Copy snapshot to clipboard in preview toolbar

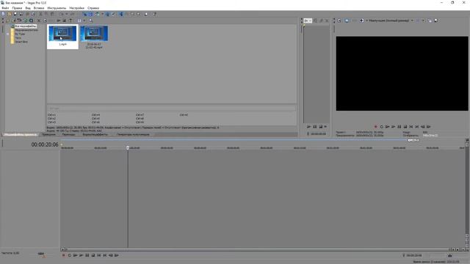coord(430,21)
